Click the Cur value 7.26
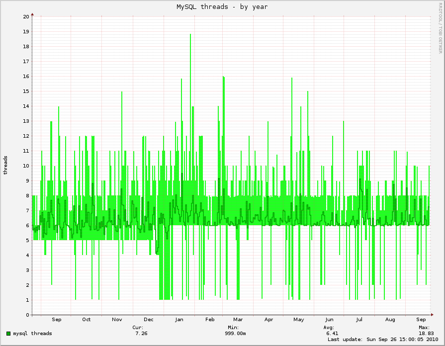The image size is (445, 346). click(x=141, y=333)
